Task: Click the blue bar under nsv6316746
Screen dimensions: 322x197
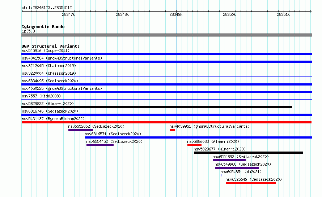Action: 166,115
